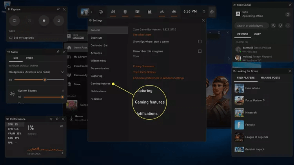
Task: Open Game Pass in Xbox app sidebar
Action: click(x=76, y=48)
